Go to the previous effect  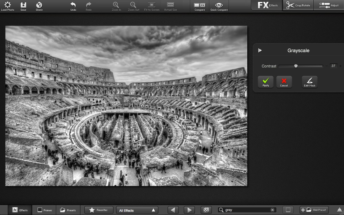tap(173, 210)
